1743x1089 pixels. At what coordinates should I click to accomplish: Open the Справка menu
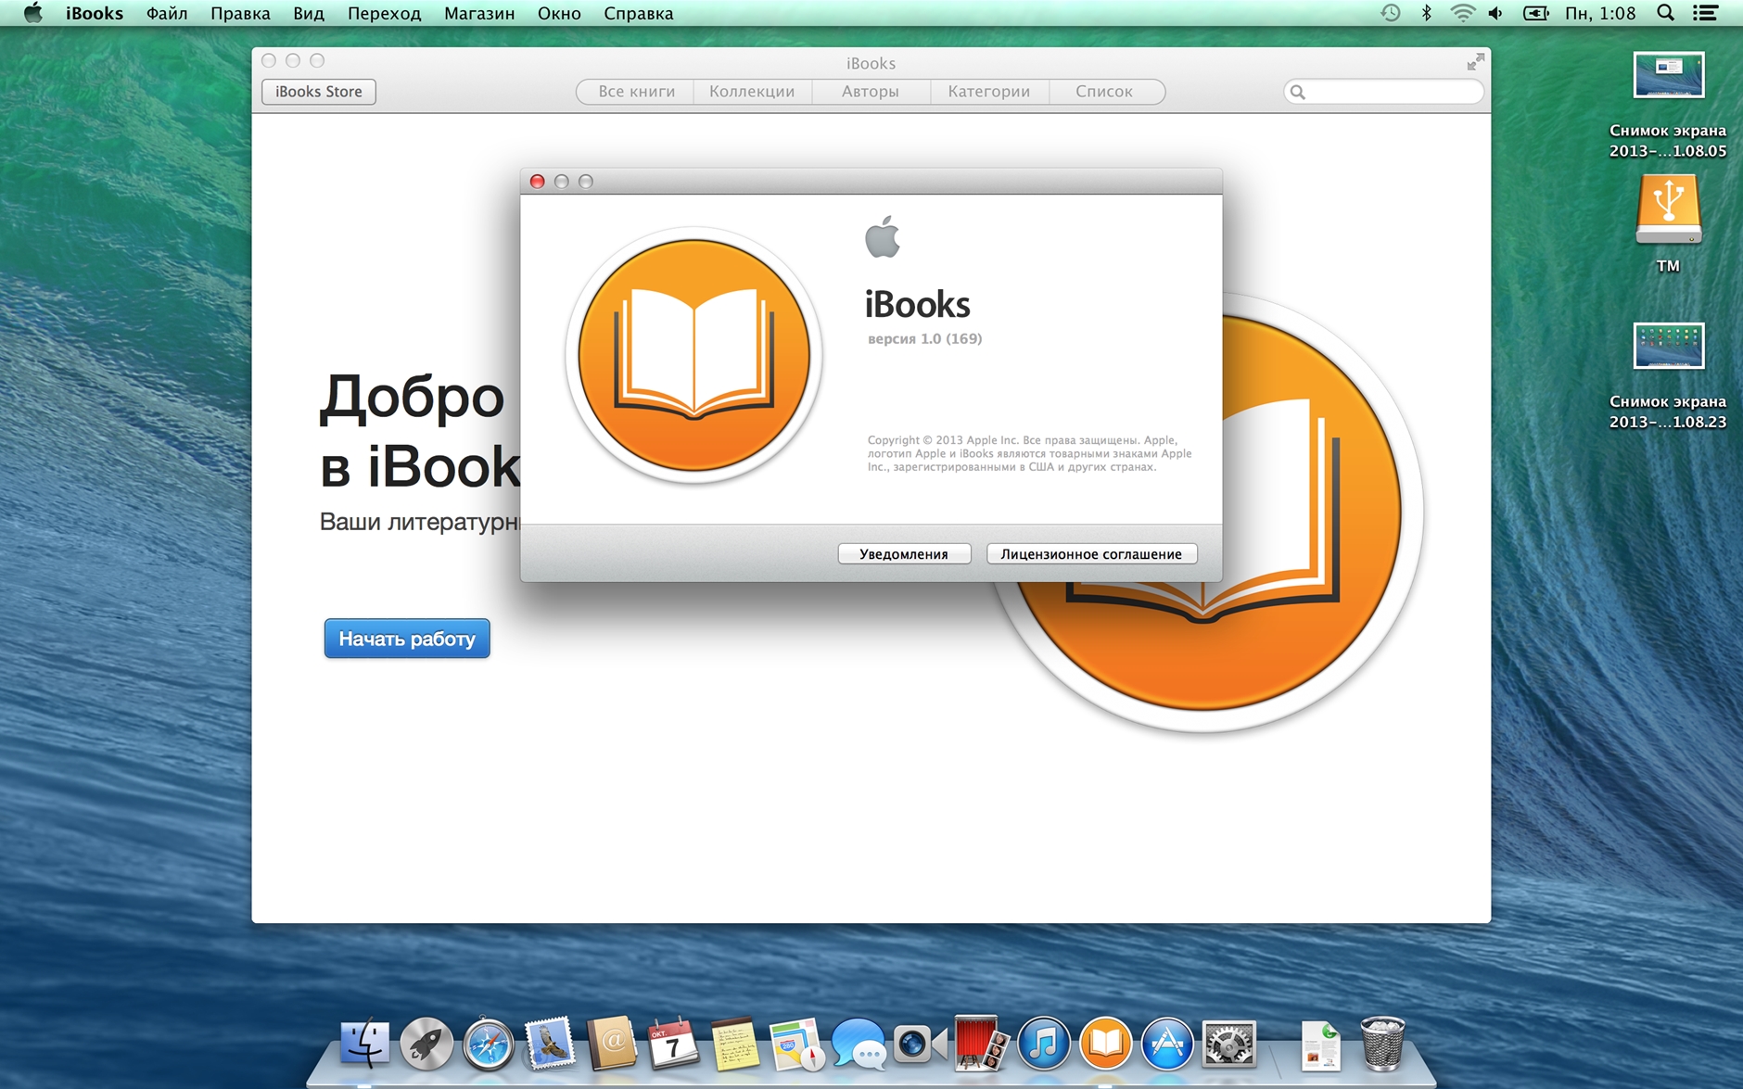point(639,13)
